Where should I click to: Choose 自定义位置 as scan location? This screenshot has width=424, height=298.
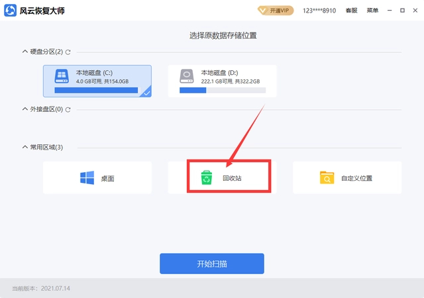pos(347,177)
